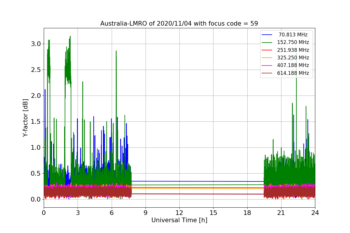Click the x-axis tick label 9

click(x=146, y=213)
